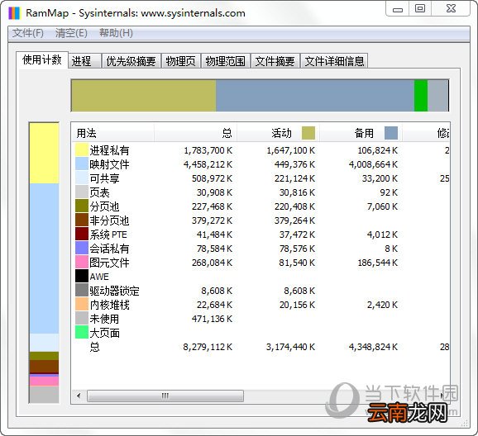Click the black swatch beside AWE
The height and width of the screenshot is (436, 478).
click(x=82, y=277)
